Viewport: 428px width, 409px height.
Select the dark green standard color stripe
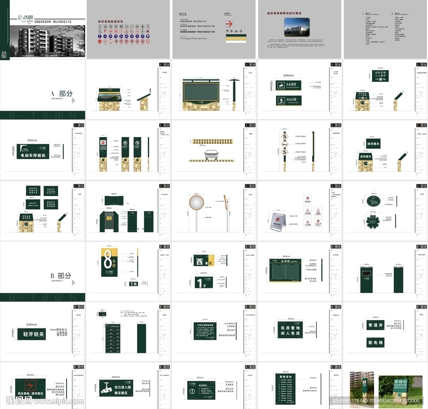coord(236,36)
